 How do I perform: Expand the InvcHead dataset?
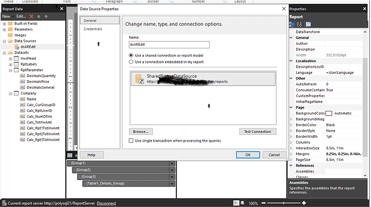click(x=10, y=59)
